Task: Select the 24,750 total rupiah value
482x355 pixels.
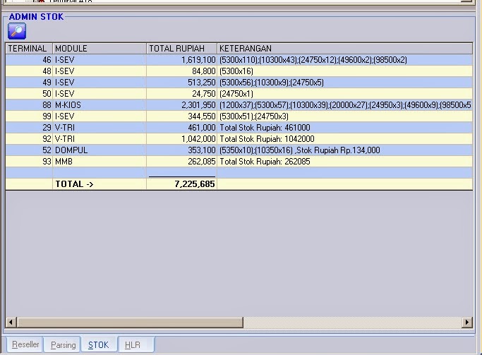Action: [x=182, y=94]
